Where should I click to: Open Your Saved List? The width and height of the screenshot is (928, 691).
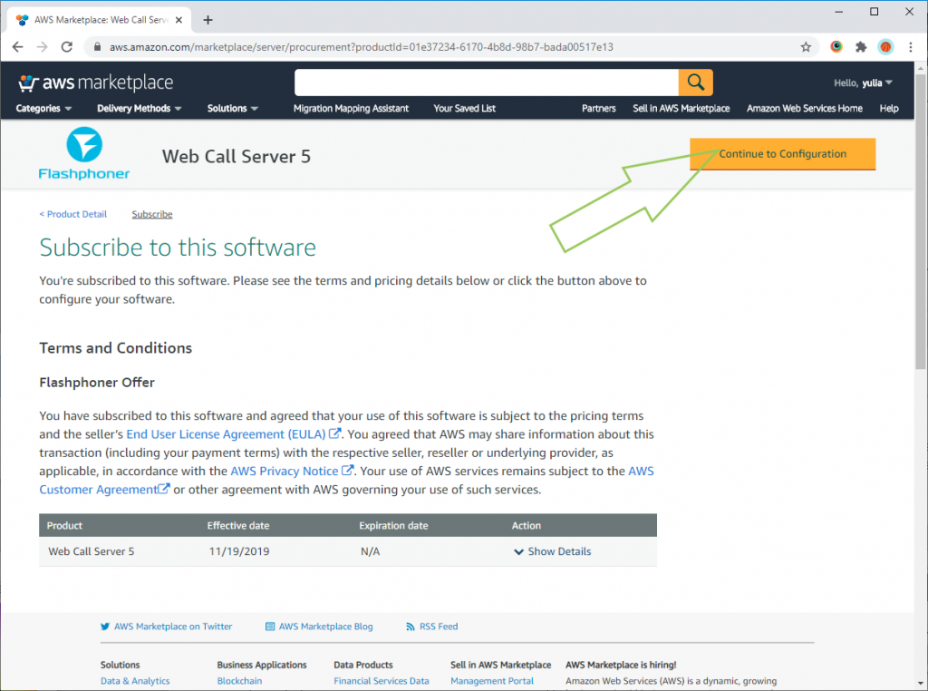click(465, 108)
